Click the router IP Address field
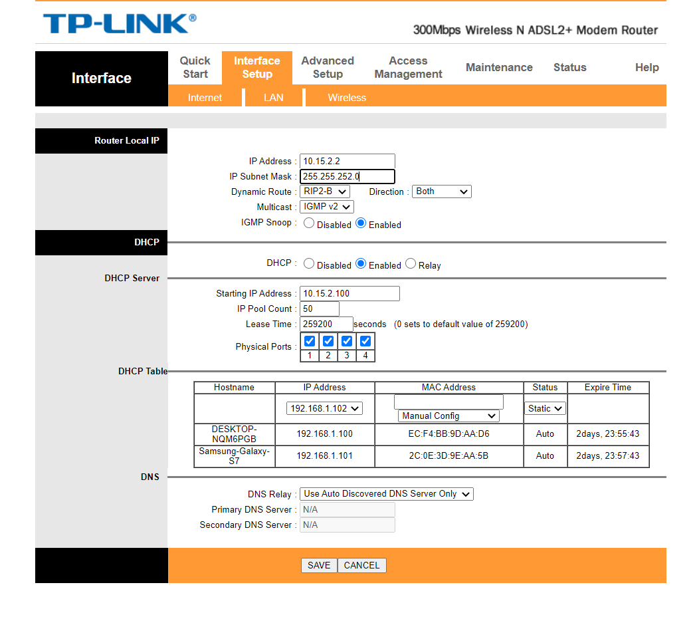Viewport: 699px width, 617px height. [348, 161]
